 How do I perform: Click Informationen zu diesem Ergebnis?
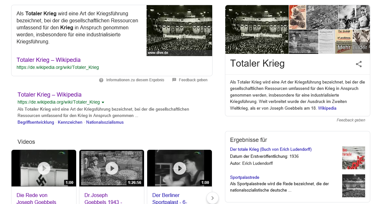135,80
